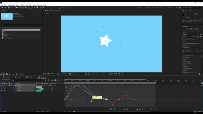
Task: Click the fit all graphs to view icon
Action: tap(127, 109)
